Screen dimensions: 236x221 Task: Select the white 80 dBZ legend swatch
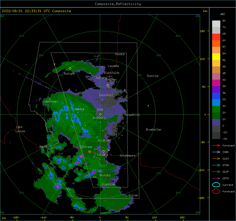point(216,24)
